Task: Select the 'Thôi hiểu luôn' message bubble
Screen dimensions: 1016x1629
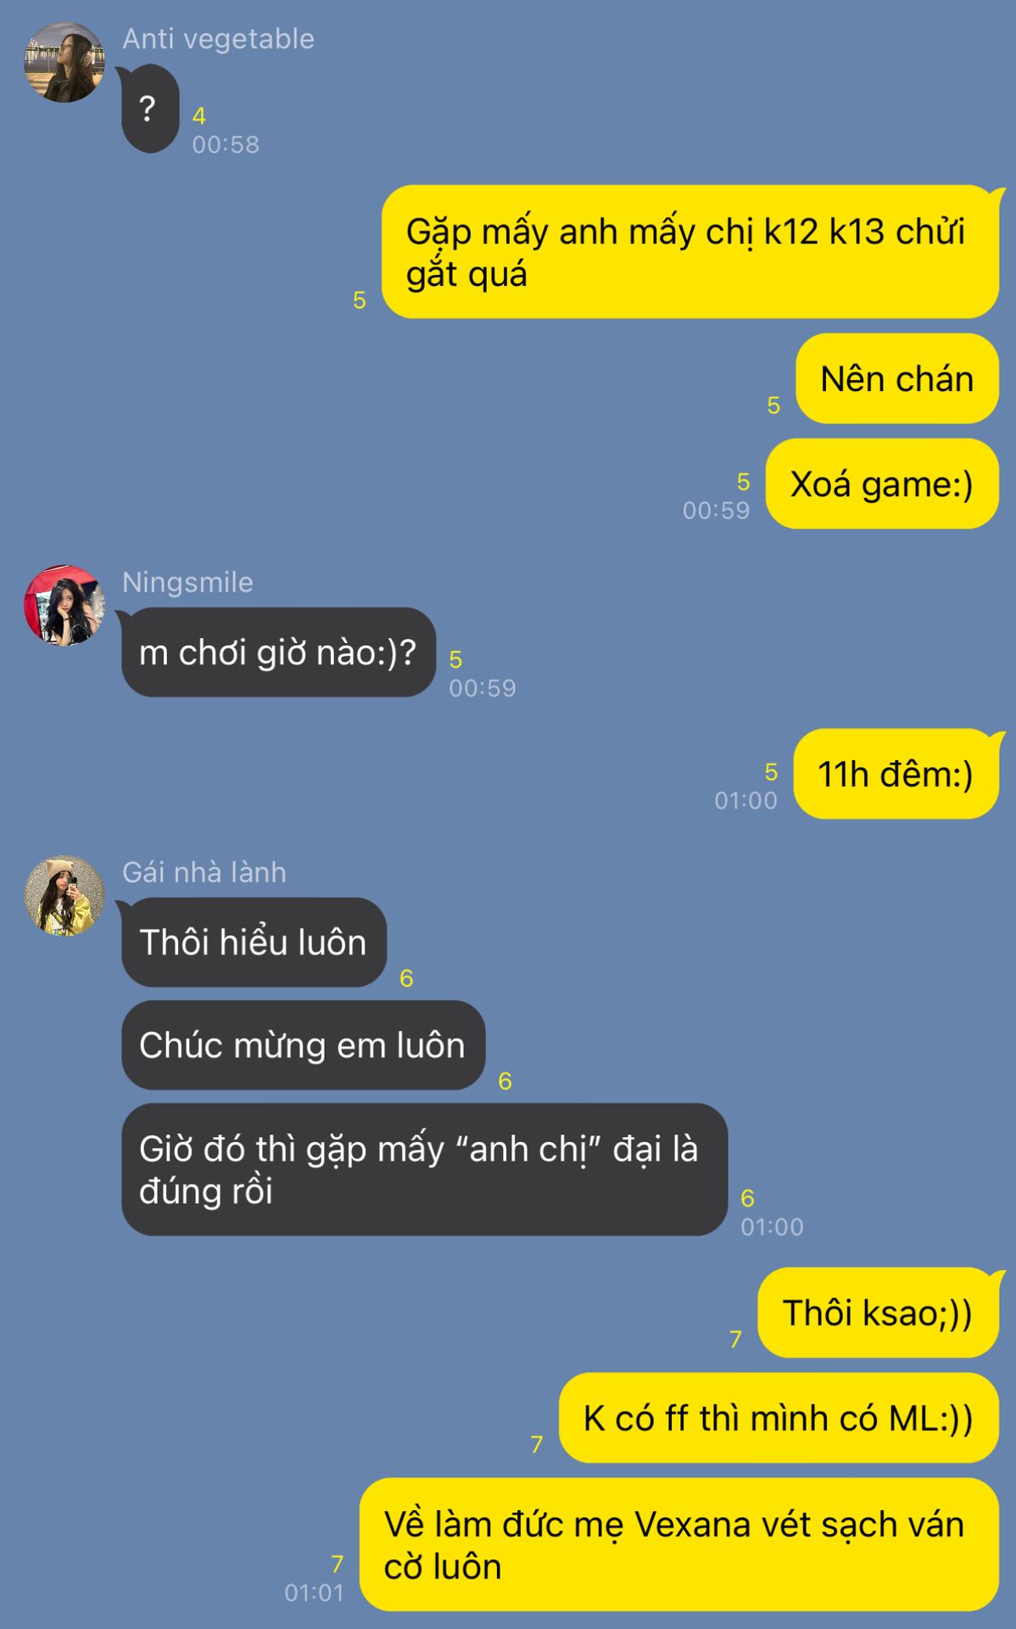Action: pos(254,943)
